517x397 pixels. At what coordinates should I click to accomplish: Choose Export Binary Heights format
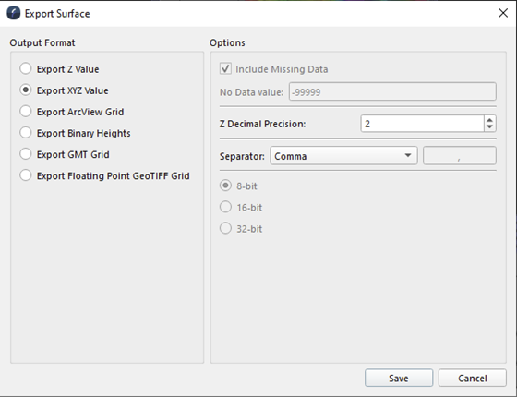point(26,133)
